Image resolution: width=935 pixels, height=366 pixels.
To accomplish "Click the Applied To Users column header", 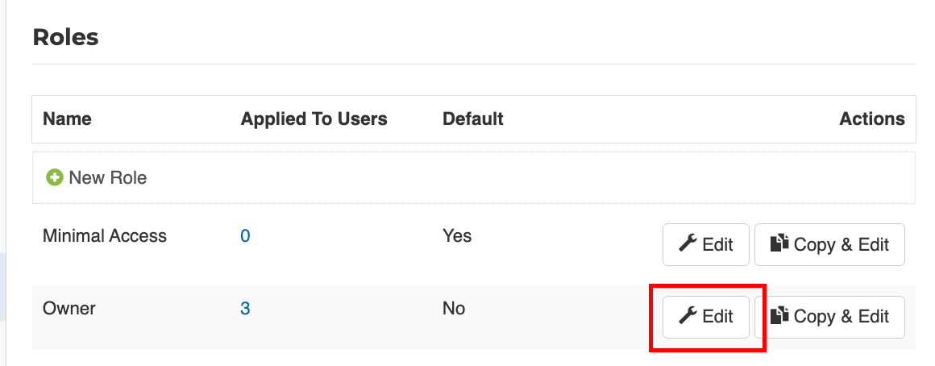I will (314, 119).
